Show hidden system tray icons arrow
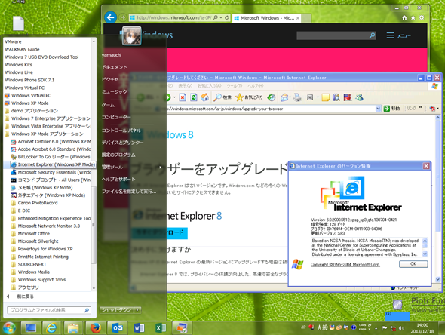Viewport: 445px width, 335px height. click(376, 328)
